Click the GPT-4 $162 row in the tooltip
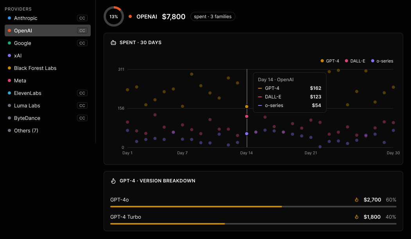Viewport: 411px width, 239px height. (290, 88)
